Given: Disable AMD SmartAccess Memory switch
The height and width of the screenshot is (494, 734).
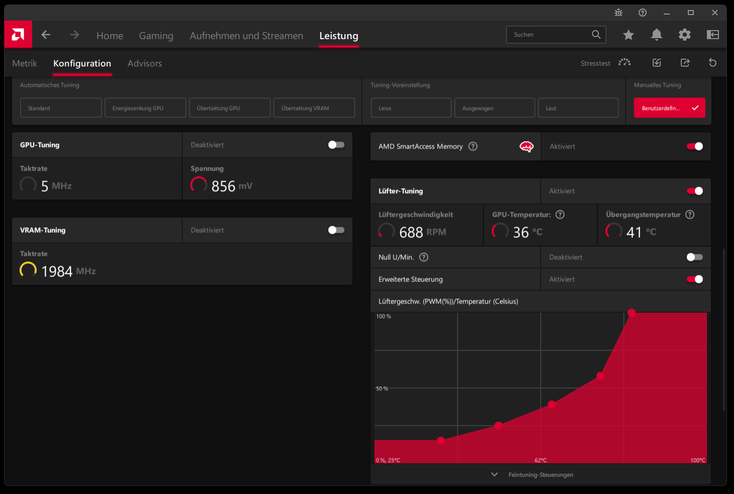Looking at the screenshot, I should pyautogui.click(x=695, y=146).
